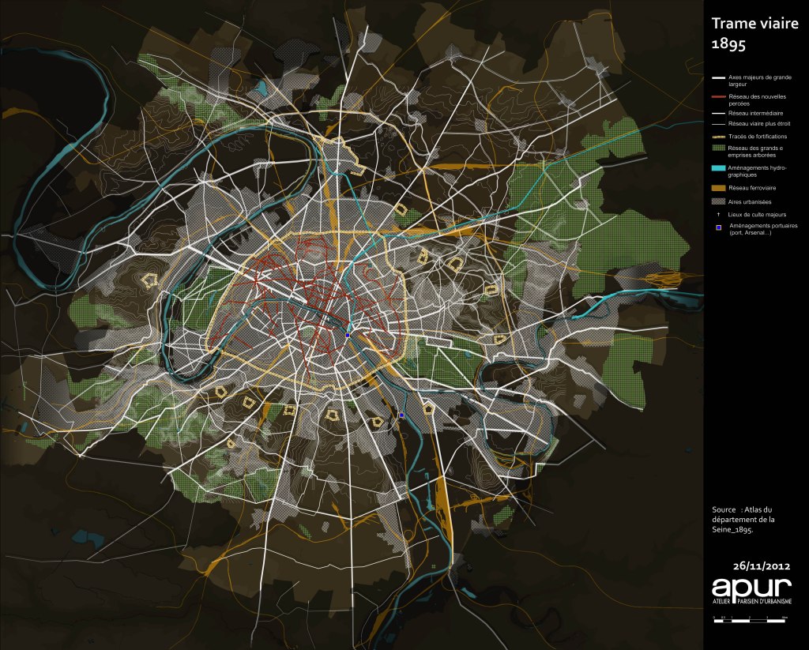Click the orange 'Réseau ferroviaire' legend swatch
809x650 pixels.
point(718,189)
